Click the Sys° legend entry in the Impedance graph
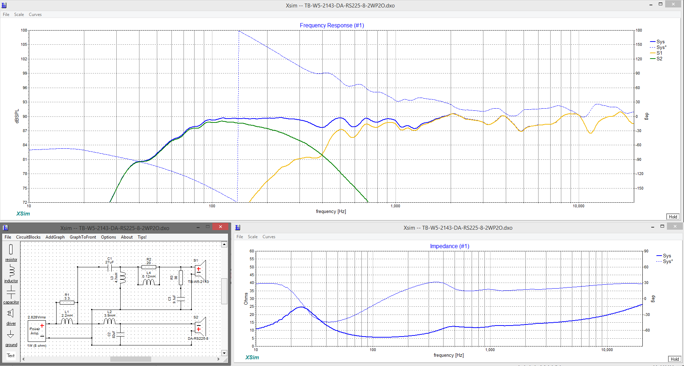The height and width of the screenshot is (366, 684). (664, 262)
